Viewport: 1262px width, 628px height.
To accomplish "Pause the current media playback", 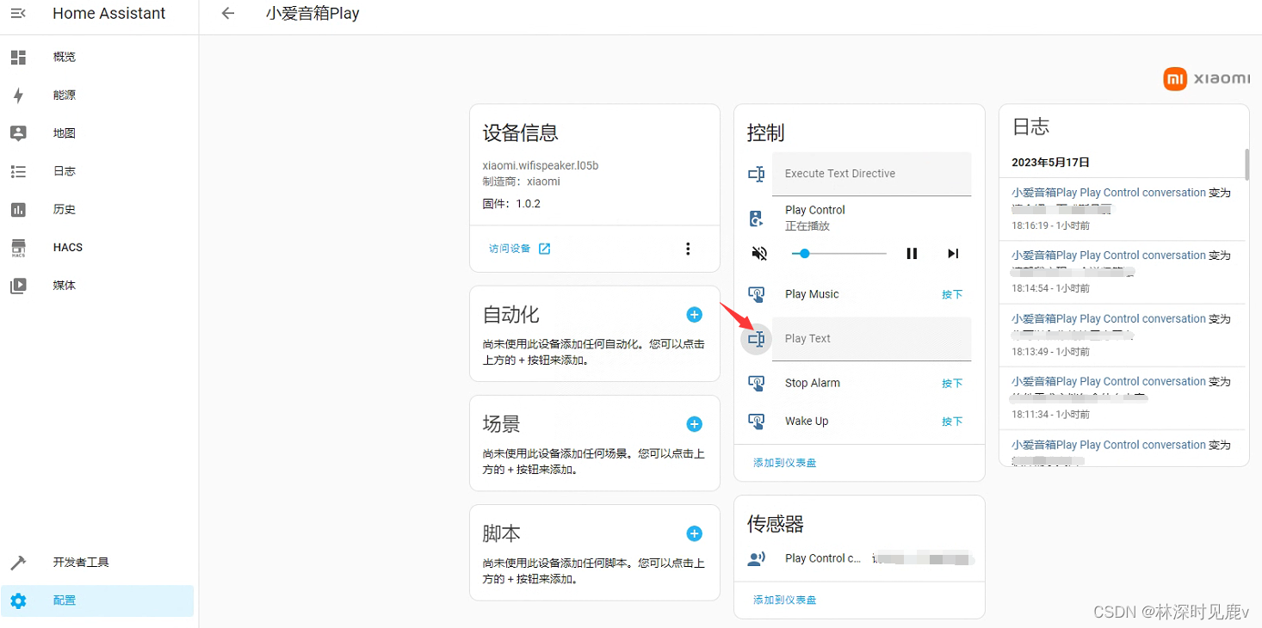I will tap(912, 254).
